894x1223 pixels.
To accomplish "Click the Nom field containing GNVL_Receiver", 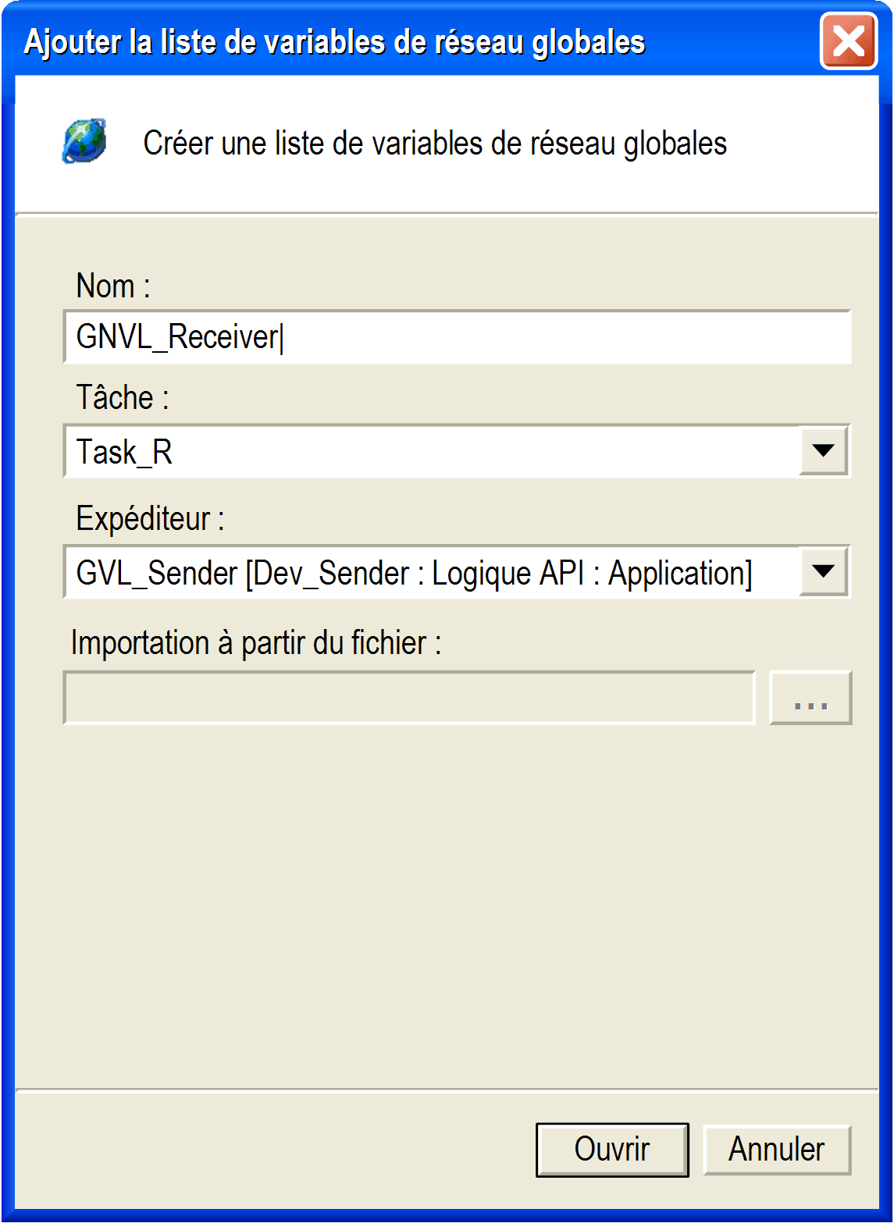I will (457, 337).
